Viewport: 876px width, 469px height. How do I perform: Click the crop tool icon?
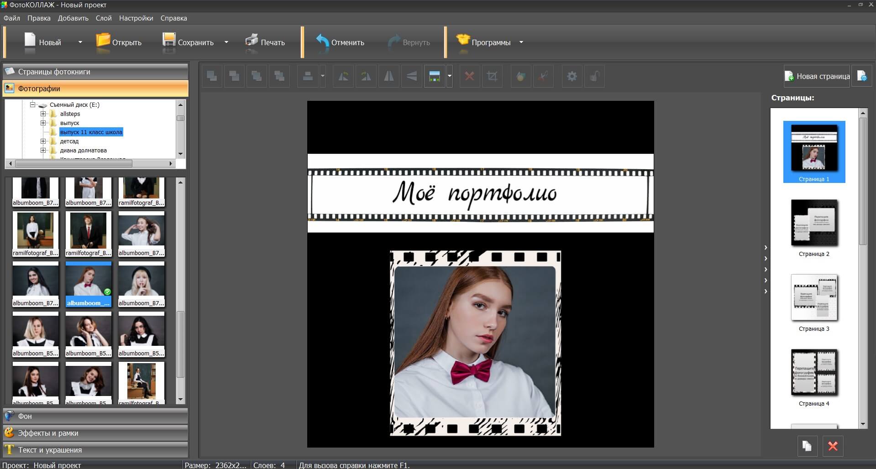point(492,76)
